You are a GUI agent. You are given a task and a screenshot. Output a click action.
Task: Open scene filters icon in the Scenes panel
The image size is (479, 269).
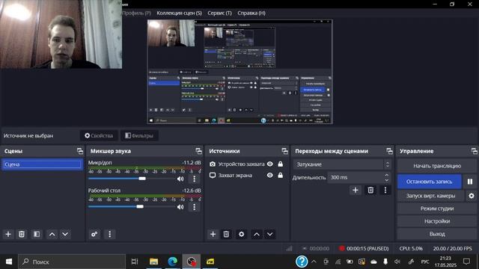pos(37,234)
